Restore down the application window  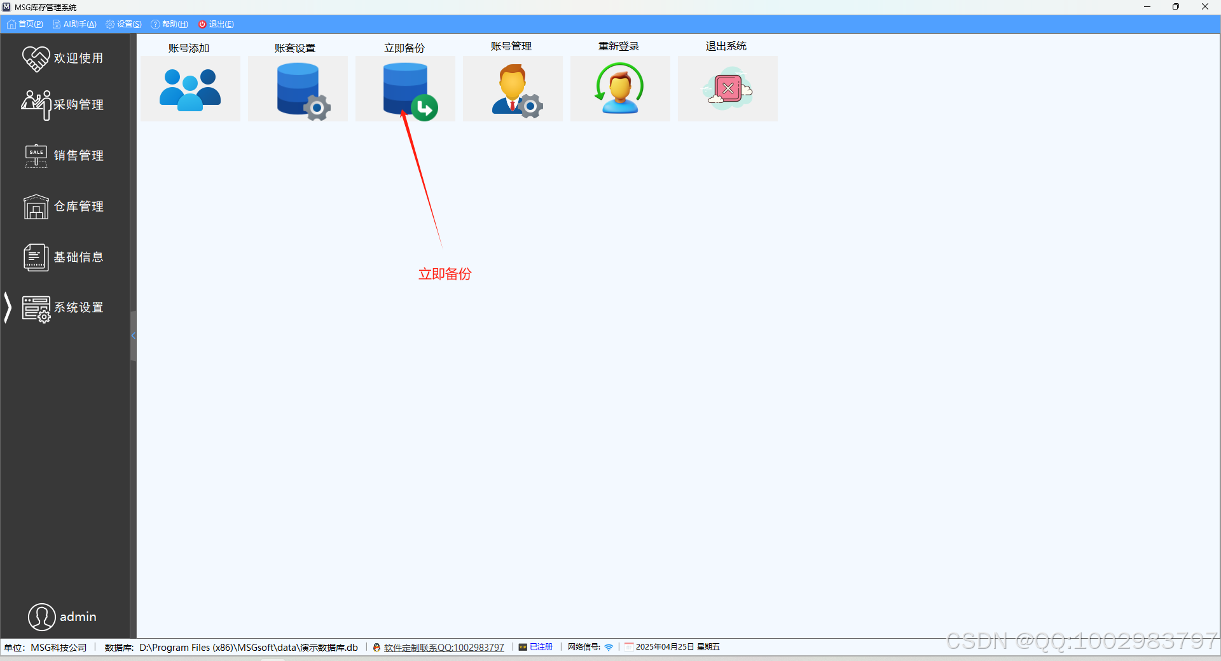(1176, 7)
